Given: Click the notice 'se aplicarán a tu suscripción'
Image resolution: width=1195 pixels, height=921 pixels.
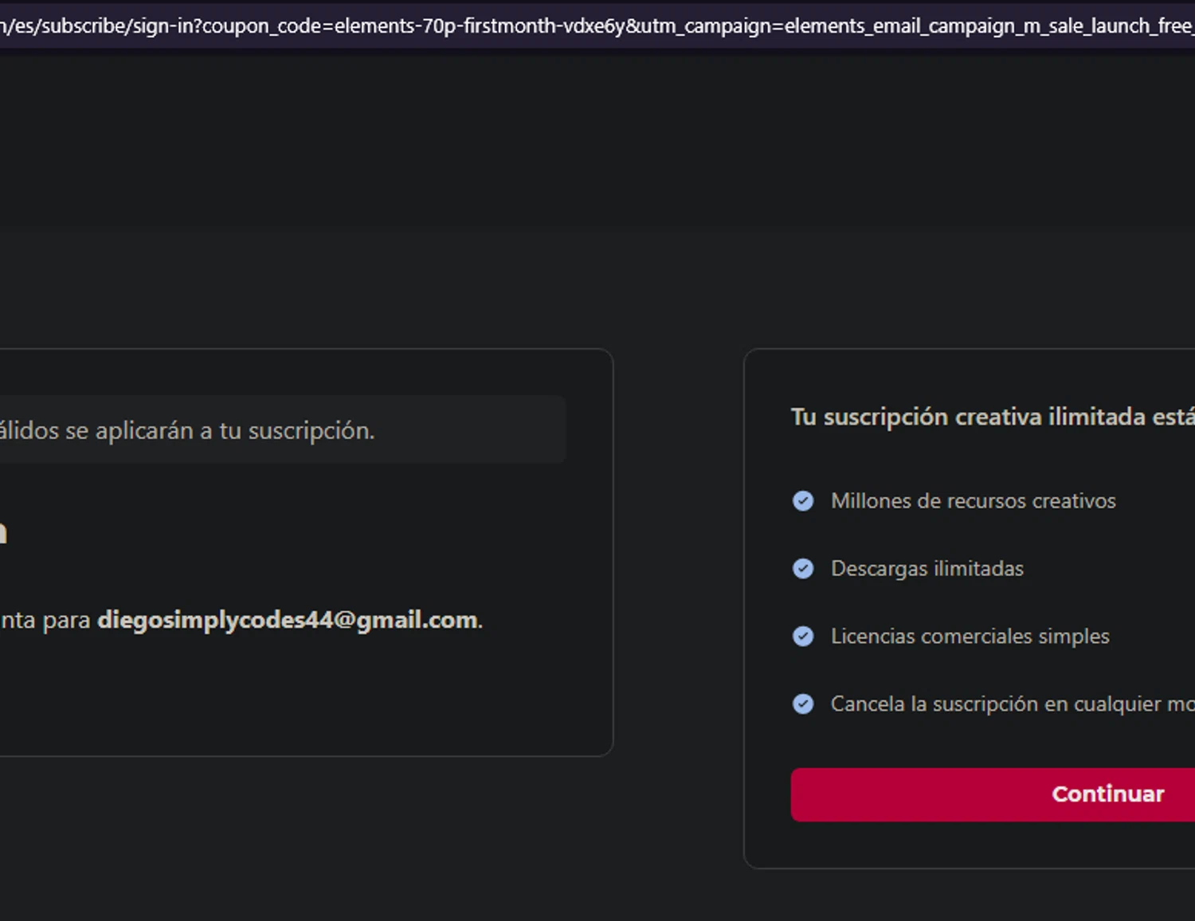Looking at the screenshot, I should pyautogui.click(x=219, y=431).
